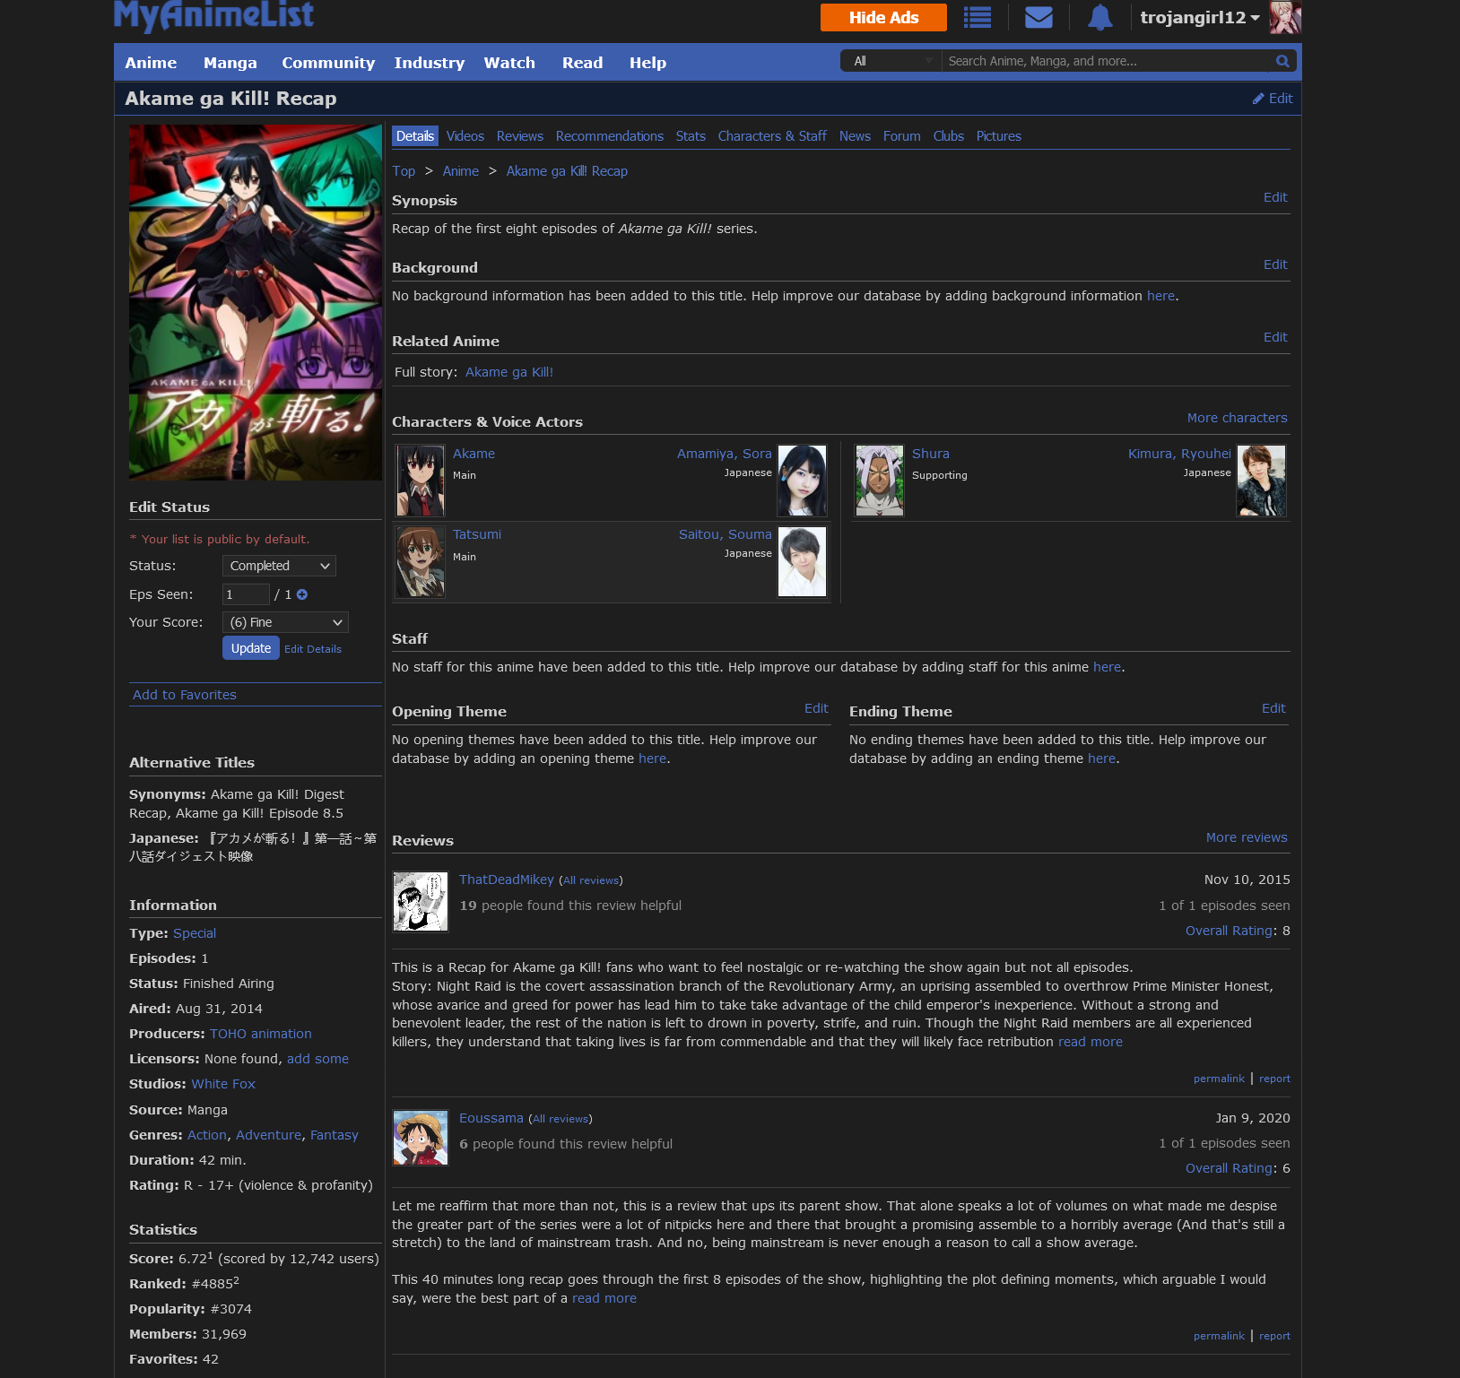Edit the Related Anime section

coord(1275,337)
